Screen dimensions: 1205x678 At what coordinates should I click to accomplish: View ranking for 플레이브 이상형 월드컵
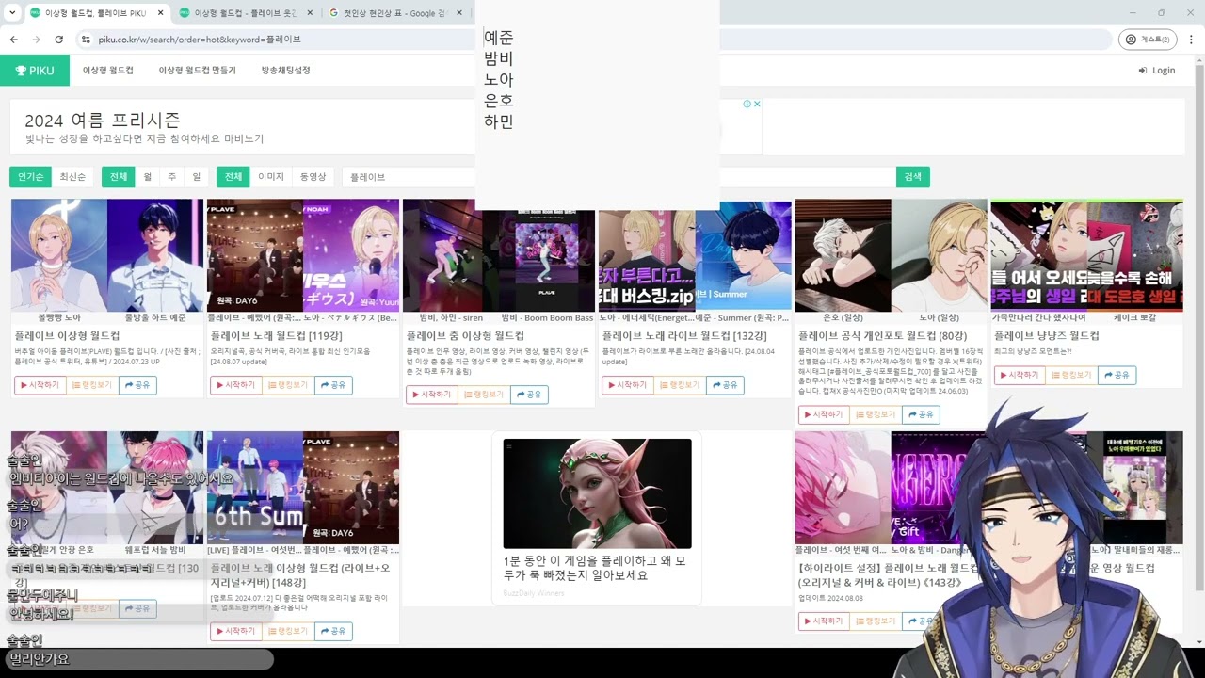pos(93,385)
